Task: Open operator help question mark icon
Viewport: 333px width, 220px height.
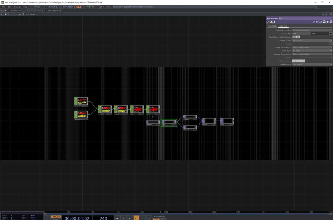Action: coord(268,22)
